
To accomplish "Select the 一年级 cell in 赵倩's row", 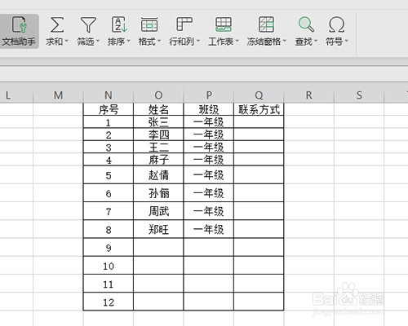I will [209, 174].
